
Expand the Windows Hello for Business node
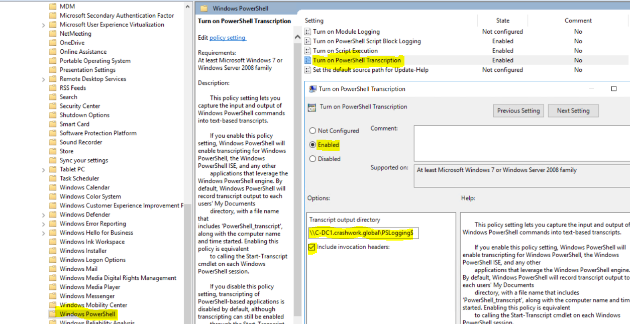[44, 233]
